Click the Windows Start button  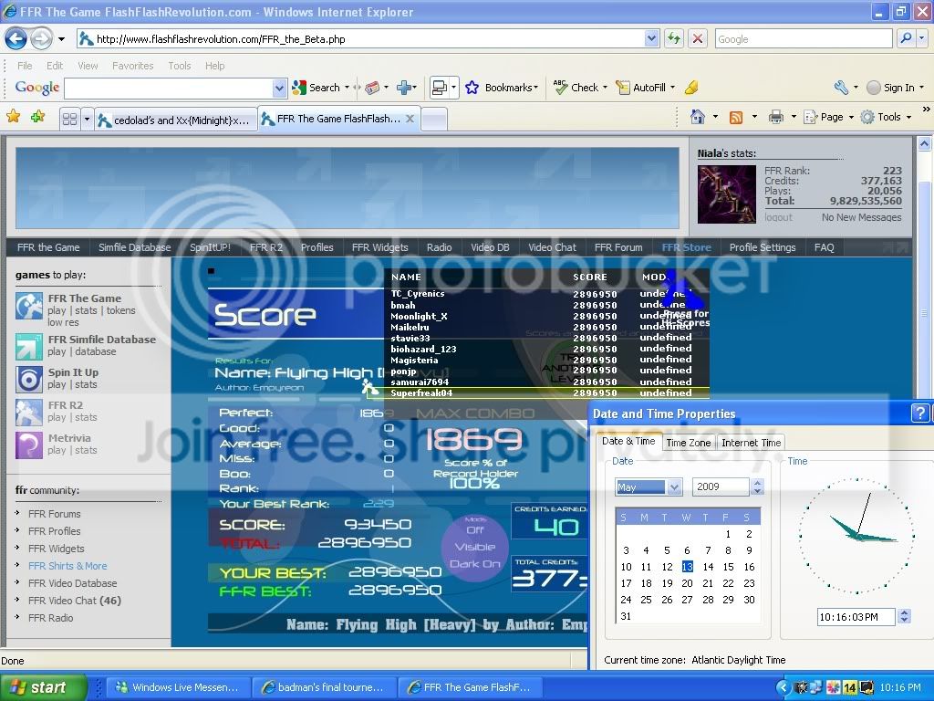(x=44, y=687)
